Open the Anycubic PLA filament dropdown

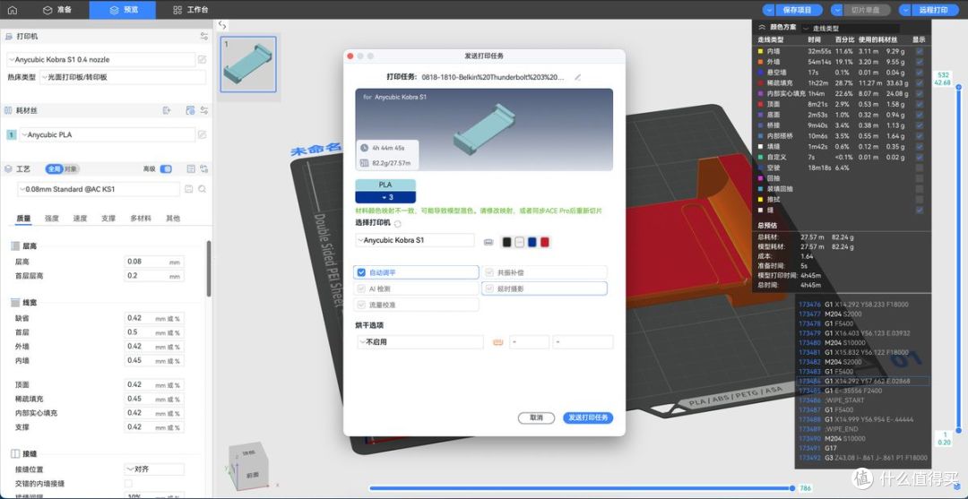[108, 134]
